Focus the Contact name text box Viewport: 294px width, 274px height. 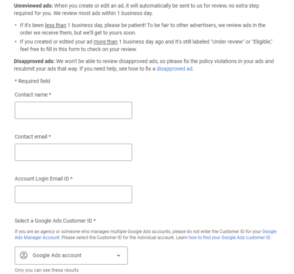point(73,110)
